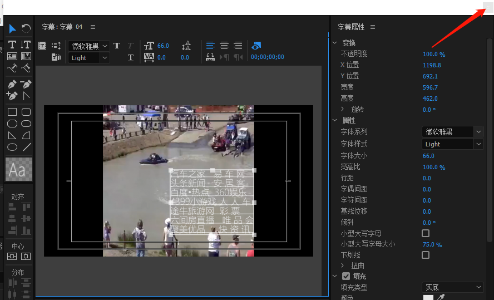Toggle show background video eye icon
Image resolution: width=494 pixels, height=300 pixels.
tap(256, 46)
